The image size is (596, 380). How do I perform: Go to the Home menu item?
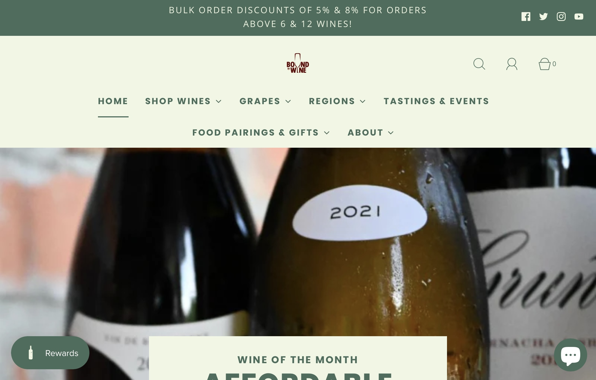click(x=113, y=101)
